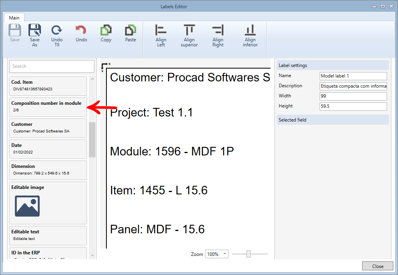Screen dimensions: 398x275
Task: Select the Editable text field card
Action: [x=48, y=236]
